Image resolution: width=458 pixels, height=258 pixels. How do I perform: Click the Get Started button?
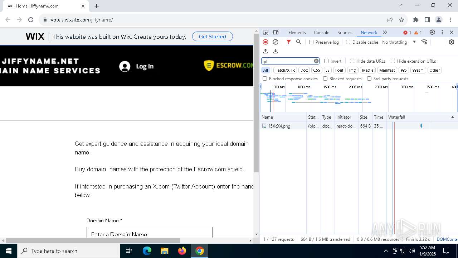coord(213,37)
